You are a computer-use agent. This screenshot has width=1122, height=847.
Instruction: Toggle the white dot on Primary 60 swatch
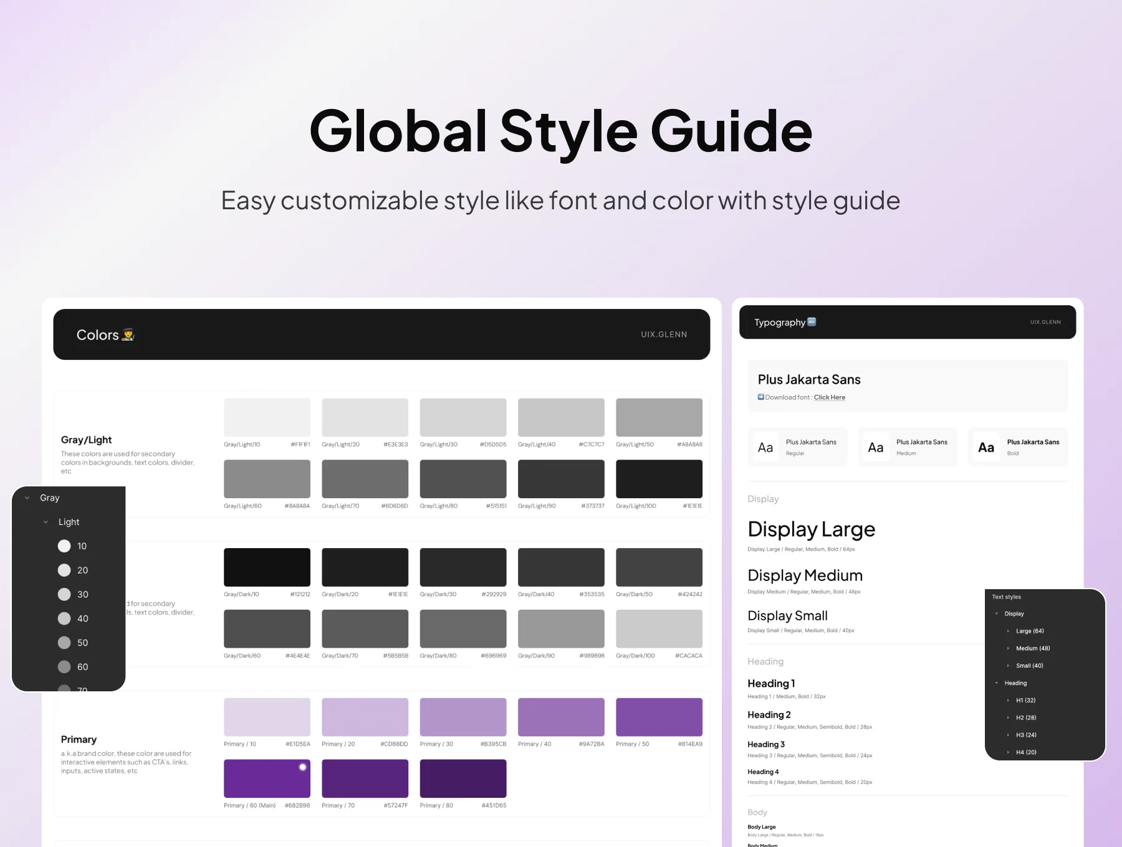tap(303, 767)
